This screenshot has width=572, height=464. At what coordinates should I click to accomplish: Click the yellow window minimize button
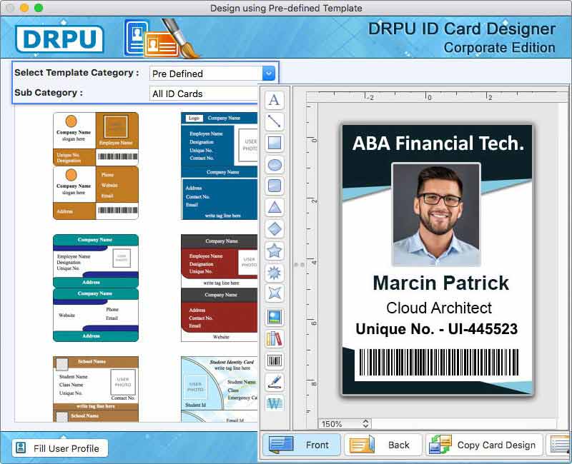coord(24,8)
